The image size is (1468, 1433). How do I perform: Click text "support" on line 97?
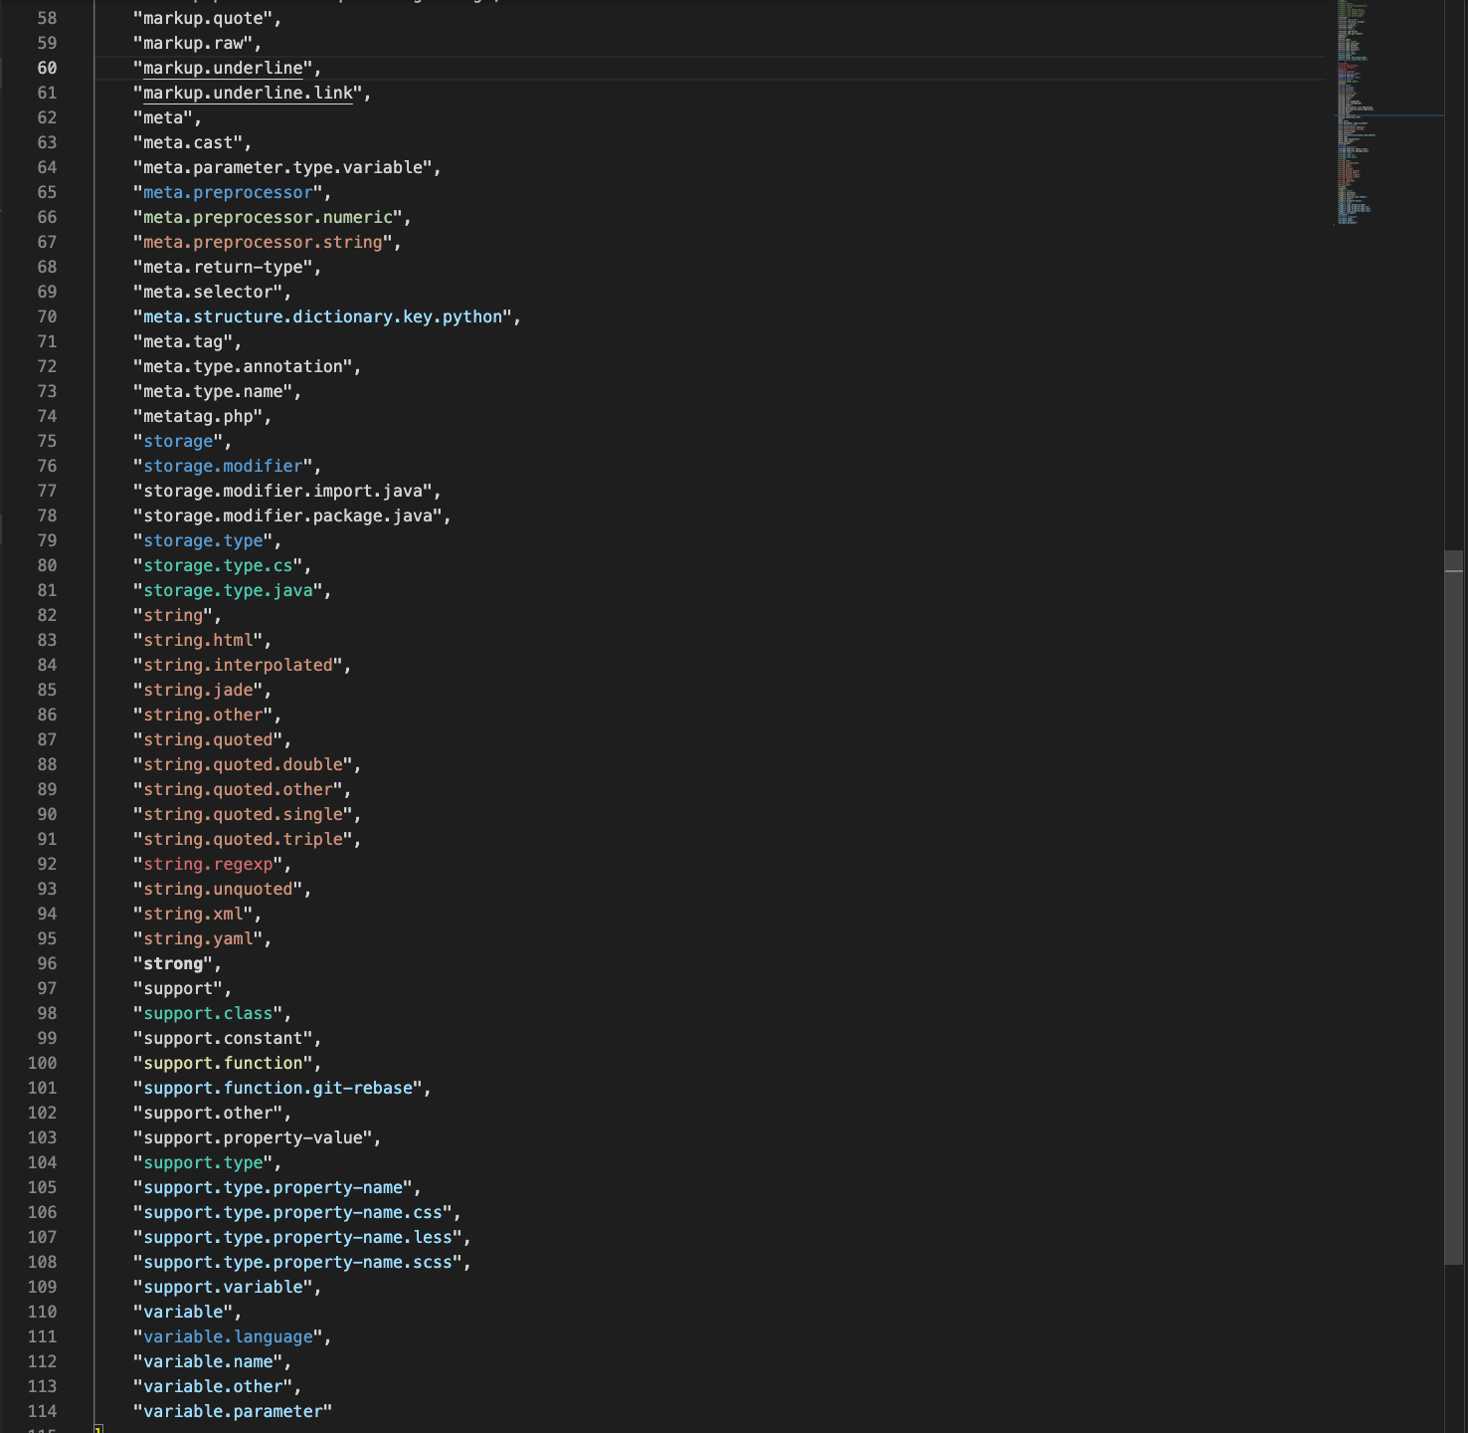[179, 988]
